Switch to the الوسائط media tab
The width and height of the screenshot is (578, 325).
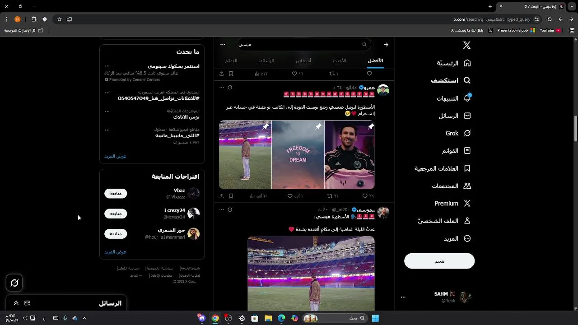coord(266,60)
